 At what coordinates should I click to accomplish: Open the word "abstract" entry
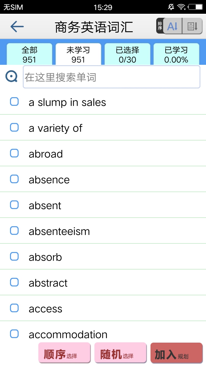tap(103, 282)
